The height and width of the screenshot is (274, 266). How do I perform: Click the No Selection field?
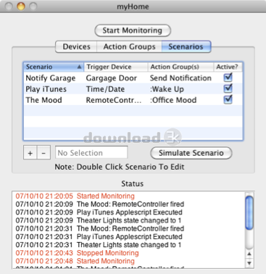tap(91, 153)
